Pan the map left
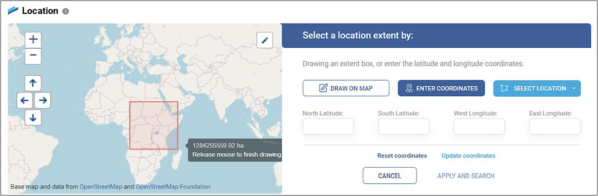 click(x=25, y=100)
